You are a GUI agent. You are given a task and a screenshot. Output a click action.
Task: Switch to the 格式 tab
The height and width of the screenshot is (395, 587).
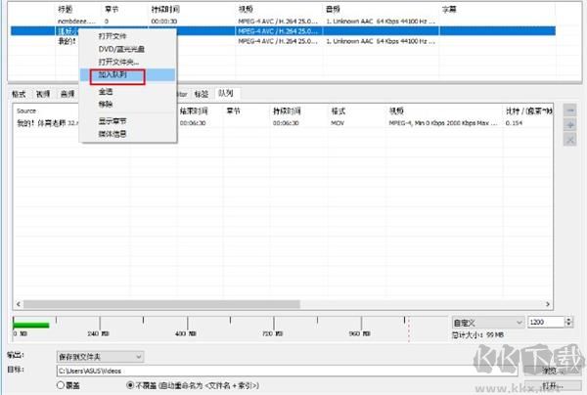19,94
